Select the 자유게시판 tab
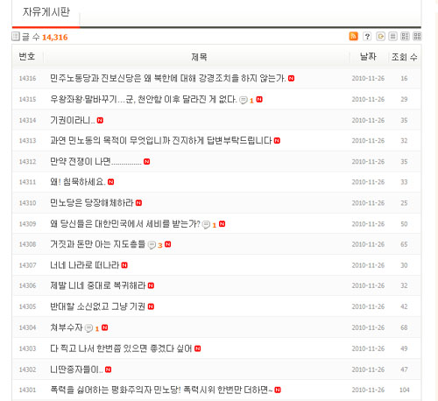 (x=46, y=12)
